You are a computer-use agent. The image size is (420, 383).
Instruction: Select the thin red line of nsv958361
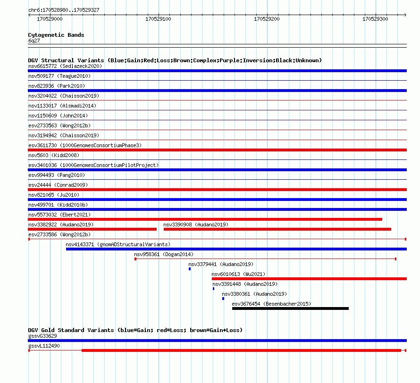[x=265, y=259]
